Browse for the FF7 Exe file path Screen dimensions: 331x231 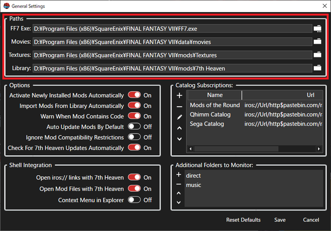tap(318, 29)
